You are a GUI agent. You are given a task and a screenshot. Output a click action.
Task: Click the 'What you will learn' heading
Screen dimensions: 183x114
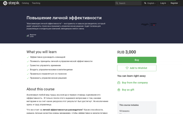[41, 52]
